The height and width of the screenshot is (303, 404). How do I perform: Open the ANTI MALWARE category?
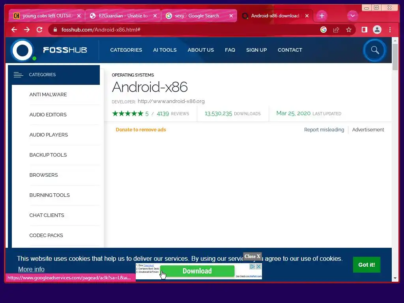point(48,95)
